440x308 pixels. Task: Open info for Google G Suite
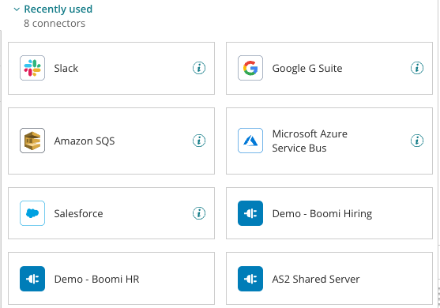tap(417, 68)
